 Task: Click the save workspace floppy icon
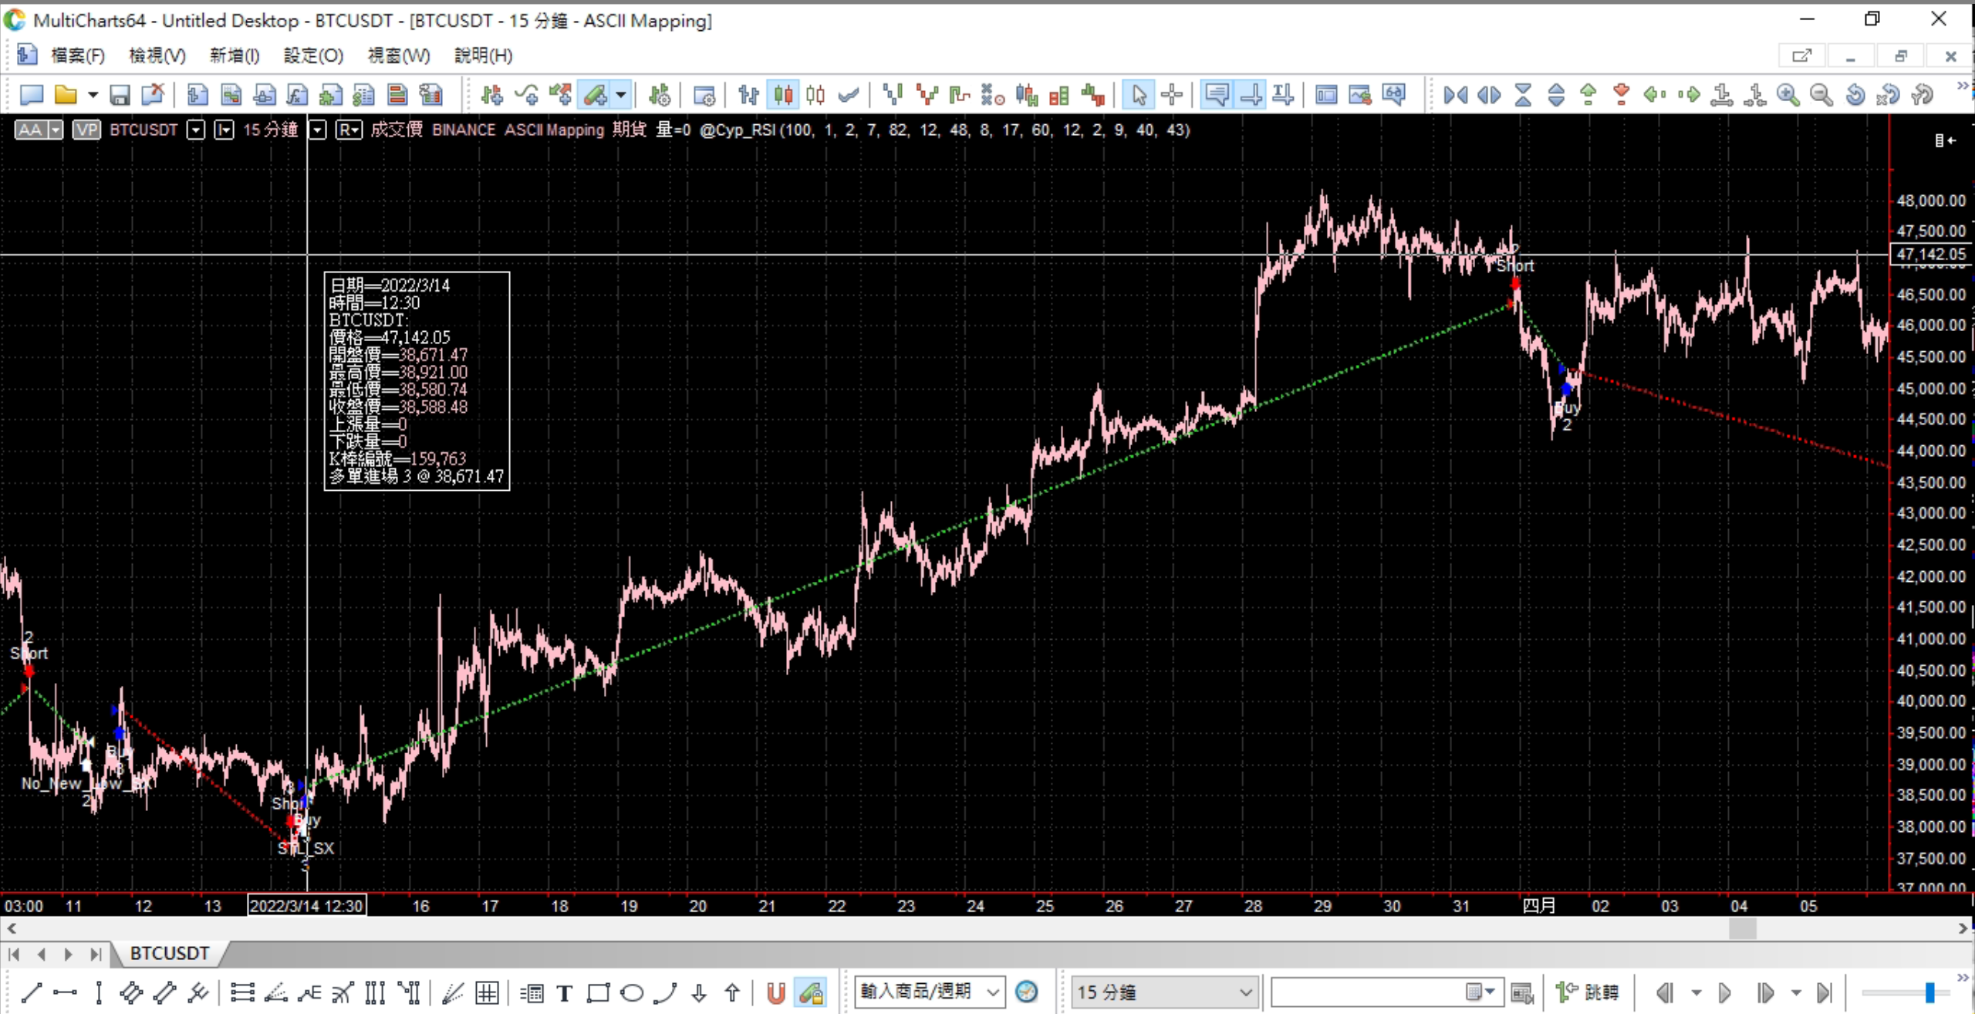[120, 95]
